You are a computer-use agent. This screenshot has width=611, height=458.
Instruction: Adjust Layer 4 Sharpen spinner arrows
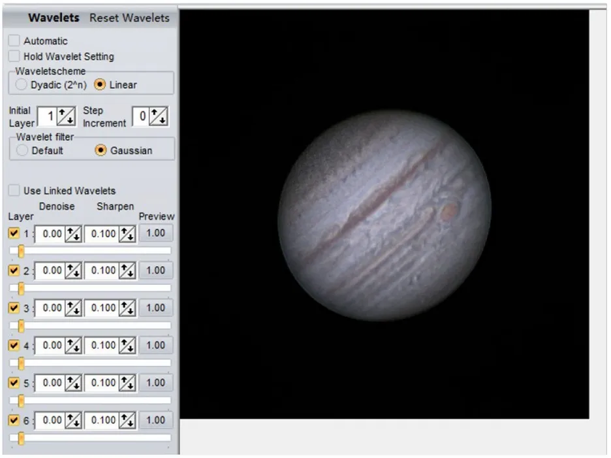pos(127,346)
